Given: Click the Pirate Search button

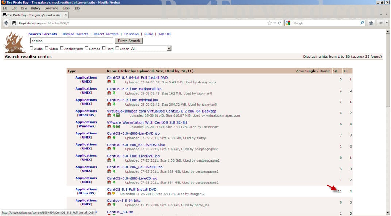Looking at the screenshot, I should click(x=129, y=41).
